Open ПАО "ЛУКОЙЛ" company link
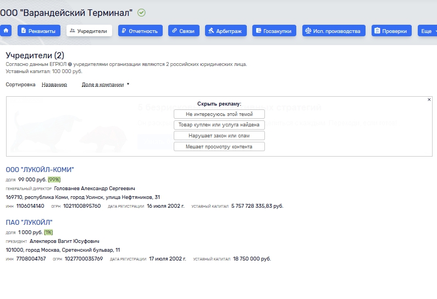 (x=29, y=222)
